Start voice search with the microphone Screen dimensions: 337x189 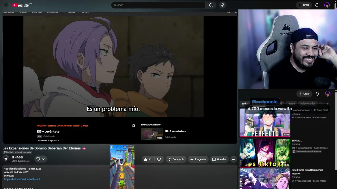(x=223, y=5)
